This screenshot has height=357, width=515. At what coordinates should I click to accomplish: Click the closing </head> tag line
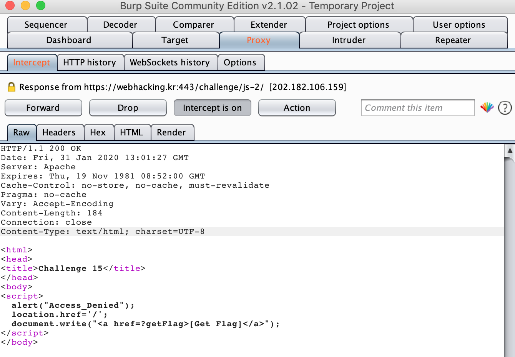(x=19, y=277)
